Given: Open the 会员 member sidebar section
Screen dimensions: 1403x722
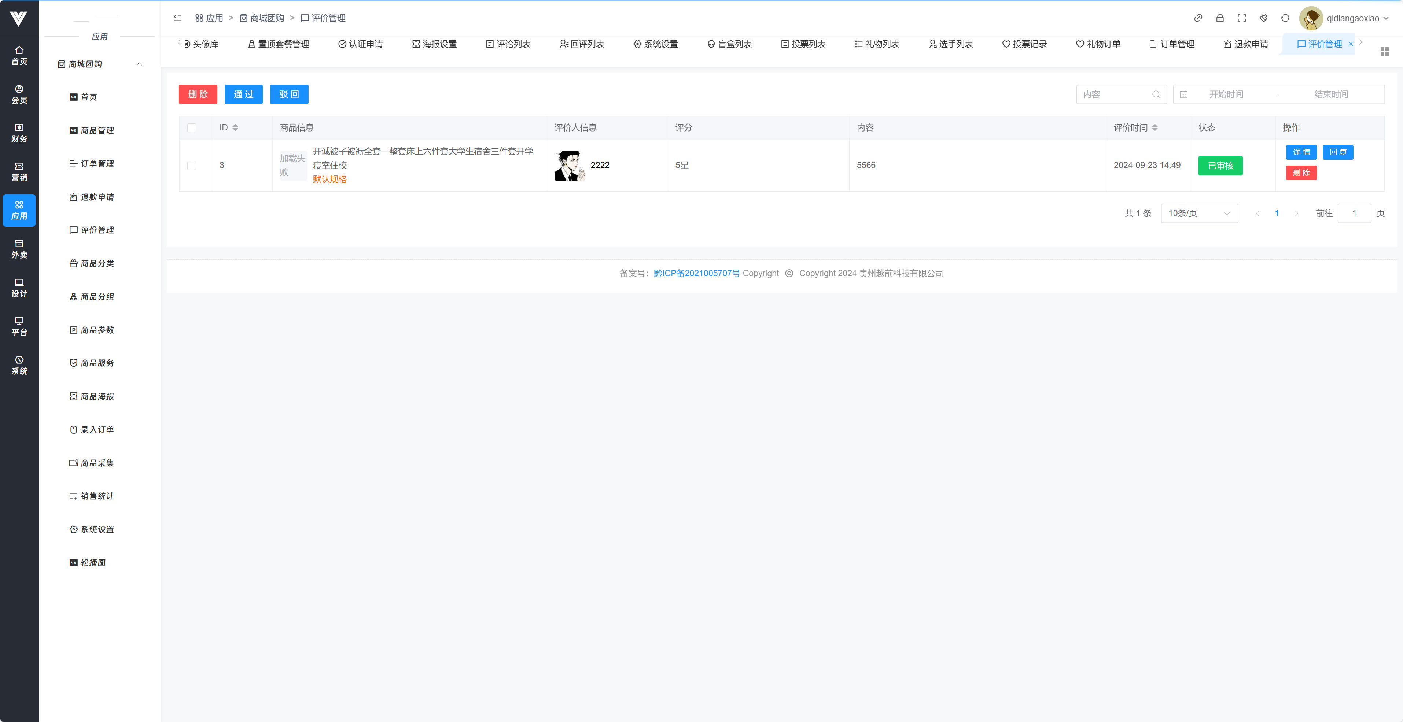Looking at the screenshot, I should 19,94.
